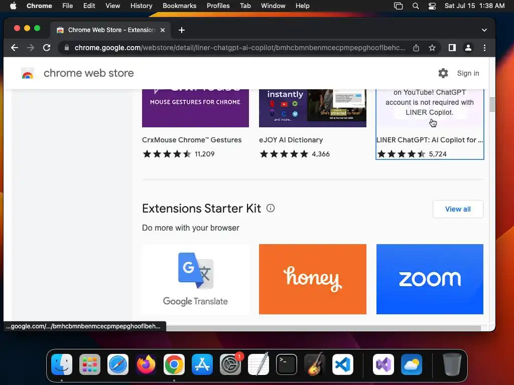Click the Chrome icon in the dock
Viewport: 514px width, 385px height.
tap(174, 364)
